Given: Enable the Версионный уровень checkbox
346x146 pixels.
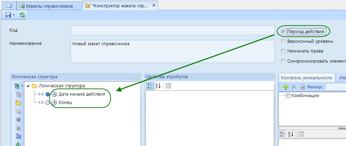Looking at the screenshot, I should coord(283,41).
